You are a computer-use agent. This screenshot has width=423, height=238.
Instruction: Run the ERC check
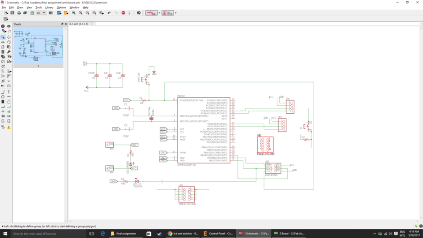point(3,127)
